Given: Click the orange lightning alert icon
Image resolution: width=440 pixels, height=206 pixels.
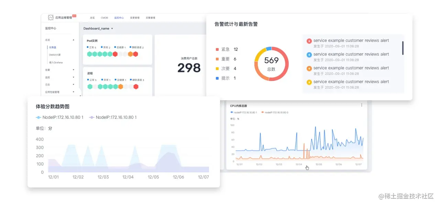Looking at the screenshot, I should tap(309, 69).
